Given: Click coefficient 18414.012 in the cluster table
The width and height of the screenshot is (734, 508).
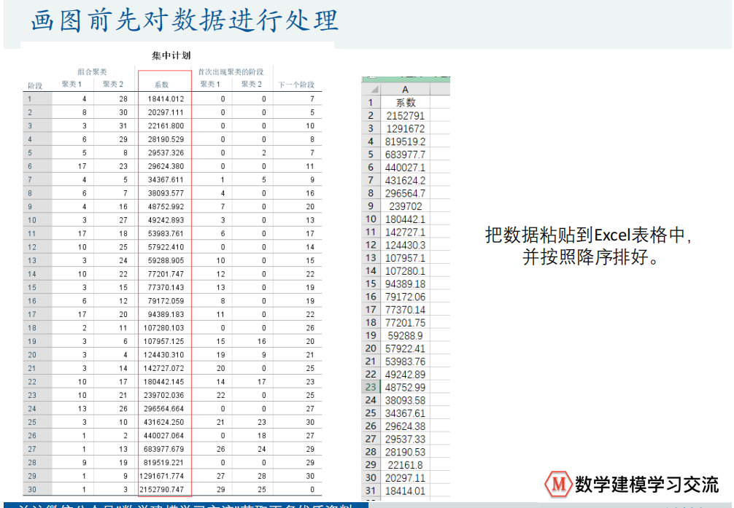Looking at the screenshot, I should coord(166,99).
